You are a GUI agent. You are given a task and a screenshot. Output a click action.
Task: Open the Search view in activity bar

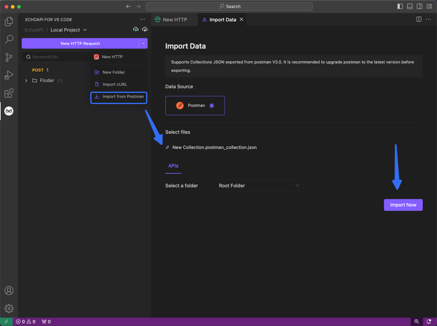click(9, 39)
